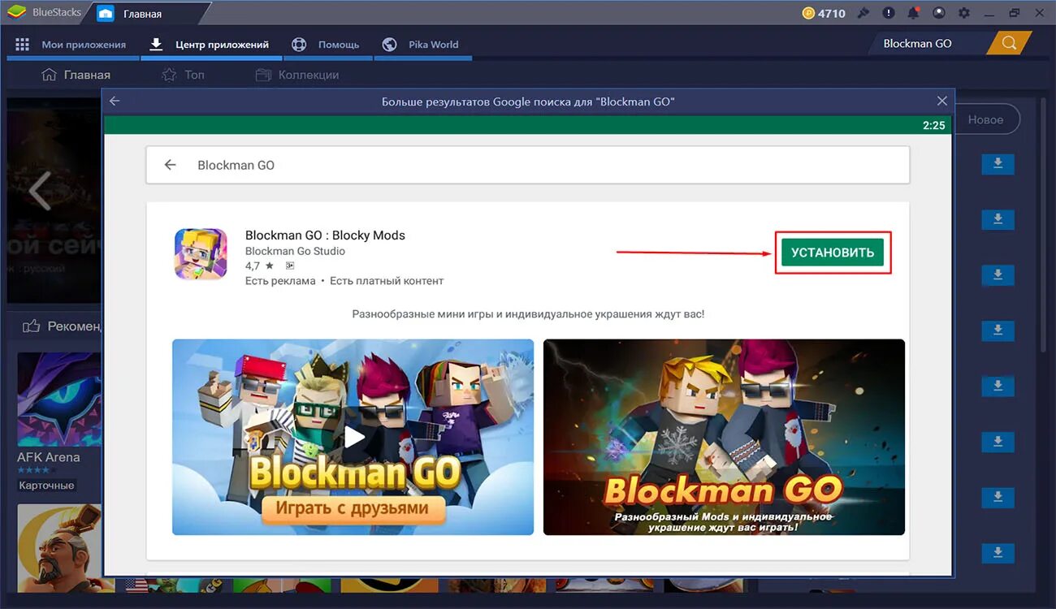Click the thumbs-up icon beside Рекомендуем
The width and height of the screenshot is (1056, 609).
(32, 326)
